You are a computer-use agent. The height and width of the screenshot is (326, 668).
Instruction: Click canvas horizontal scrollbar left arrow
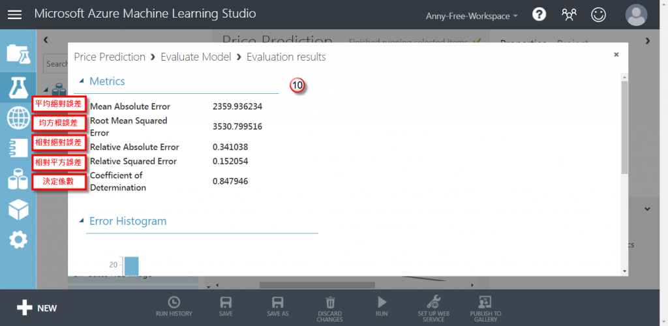click(217, 285)
